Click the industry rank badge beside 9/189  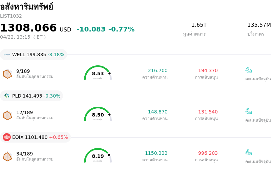7,74
